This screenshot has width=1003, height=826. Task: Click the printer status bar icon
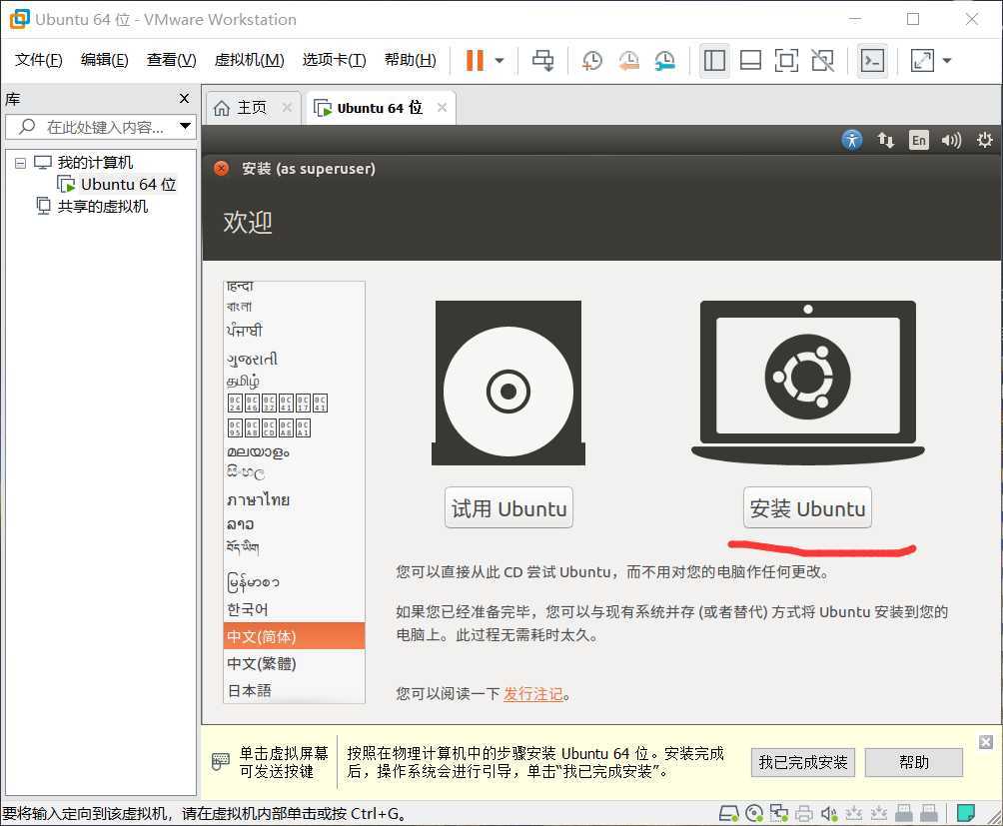point(804,813)
